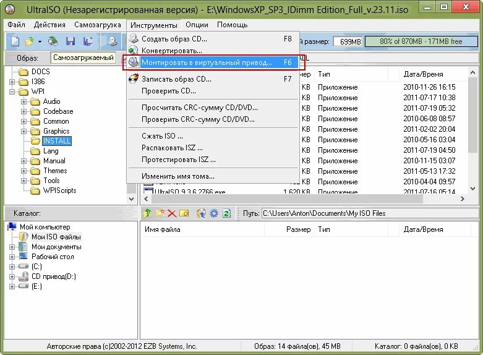Open the Опции menu

(x=197, y=25)
